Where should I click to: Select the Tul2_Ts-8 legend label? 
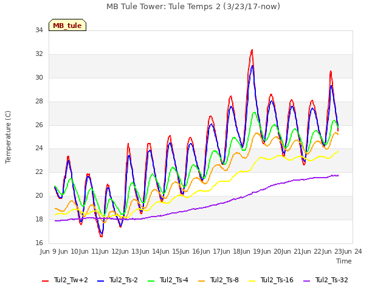[x=224, y=280]
